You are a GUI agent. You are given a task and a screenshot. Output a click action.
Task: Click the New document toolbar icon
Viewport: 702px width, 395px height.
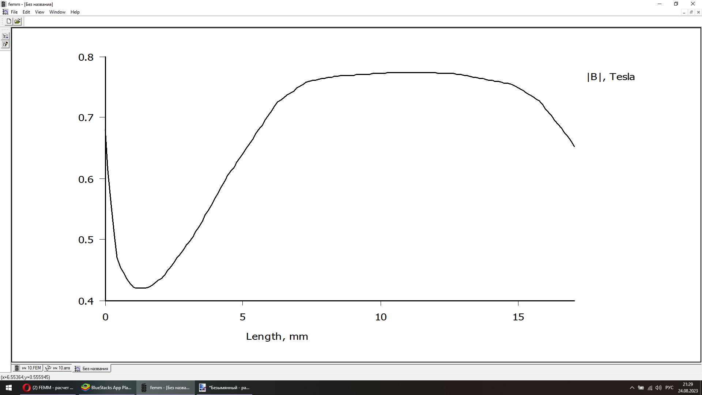(9, 21)
